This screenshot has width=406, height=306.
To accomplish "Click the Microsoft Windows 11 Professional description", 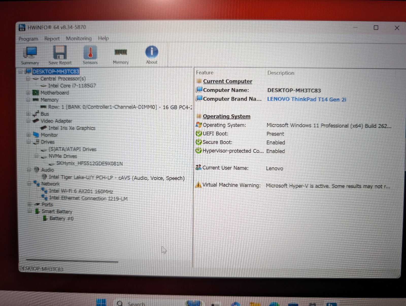I will click(329, 126).
